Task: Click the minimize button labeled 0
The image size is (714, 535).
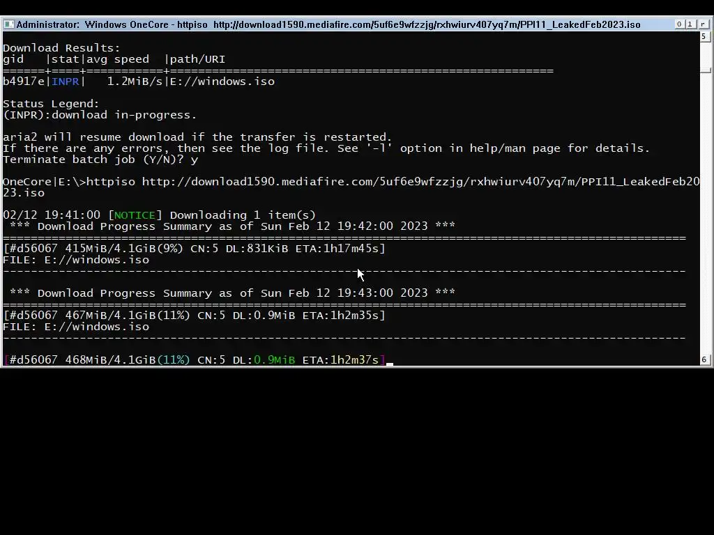Action: (x=679, y=24)
